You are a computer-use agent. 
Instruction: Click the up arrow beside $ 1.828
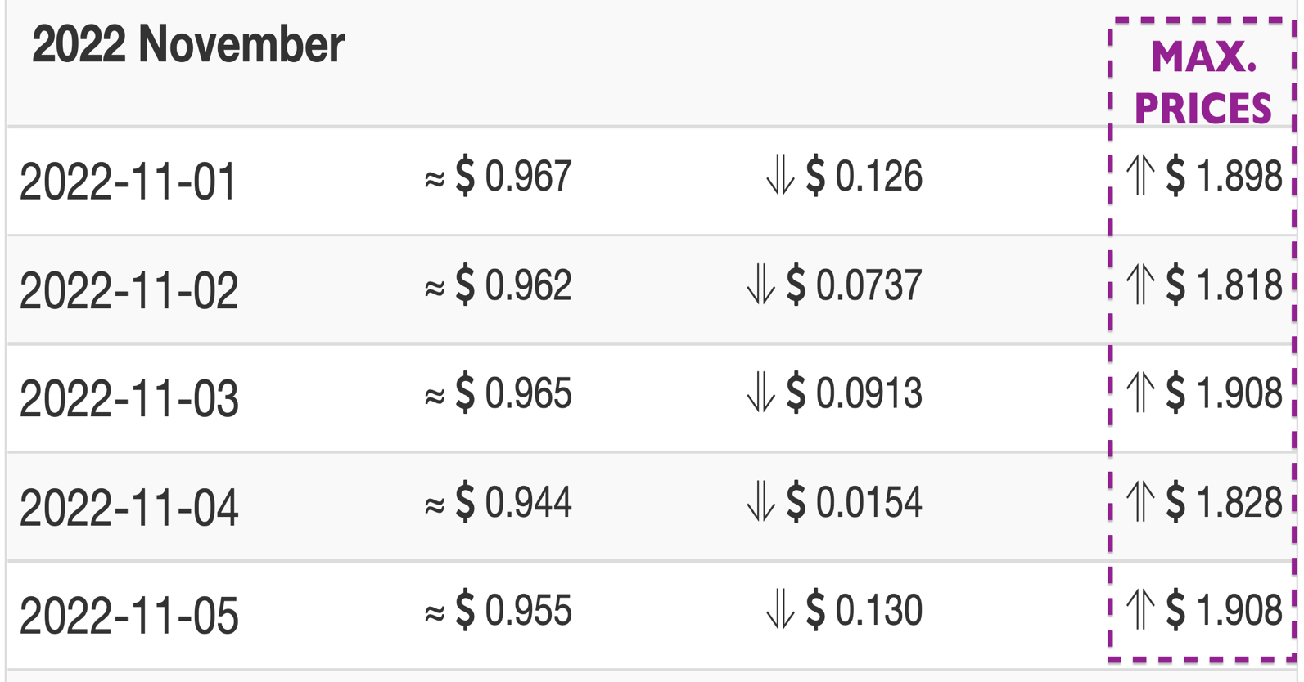(1140, 501)
